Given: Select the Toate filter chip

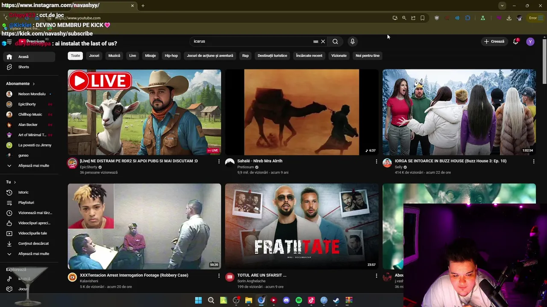Looking at the screenshot, I should (x=75, y=55).
